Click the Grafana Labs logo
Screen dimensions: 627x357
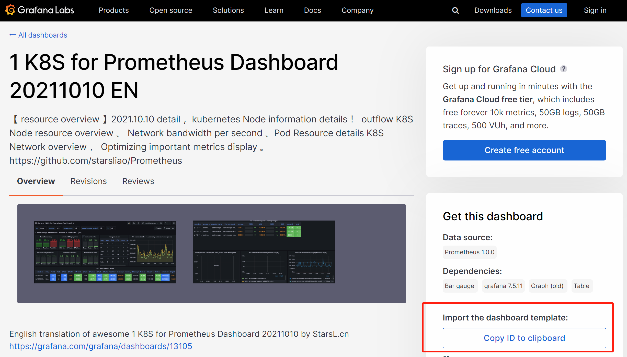click(x=39, y=10)
